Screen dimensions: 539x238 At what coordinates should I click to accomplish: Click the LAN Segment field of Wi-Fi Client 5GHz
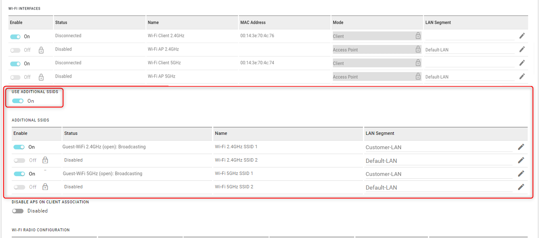pyautogui.click(x=470, y=63)
